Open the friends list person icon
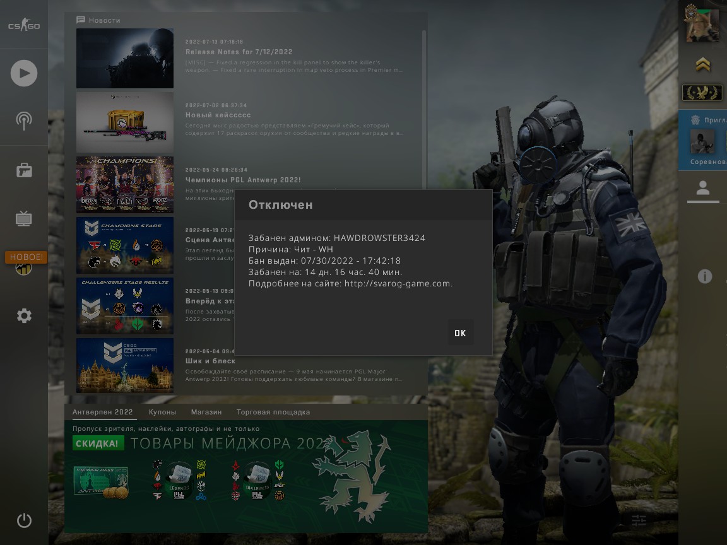The height and width of the screenshot is (545, 727). [703, 188]
